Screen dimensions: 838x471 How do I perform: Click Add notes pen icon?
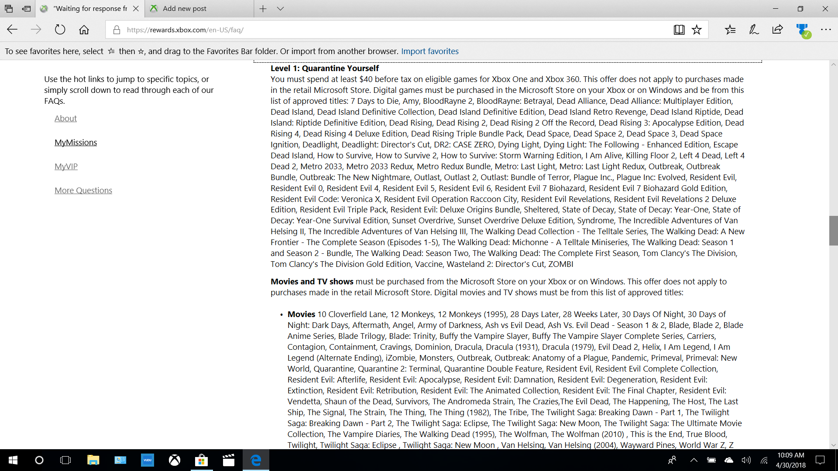pyautogui.click(x=754, y=30)
